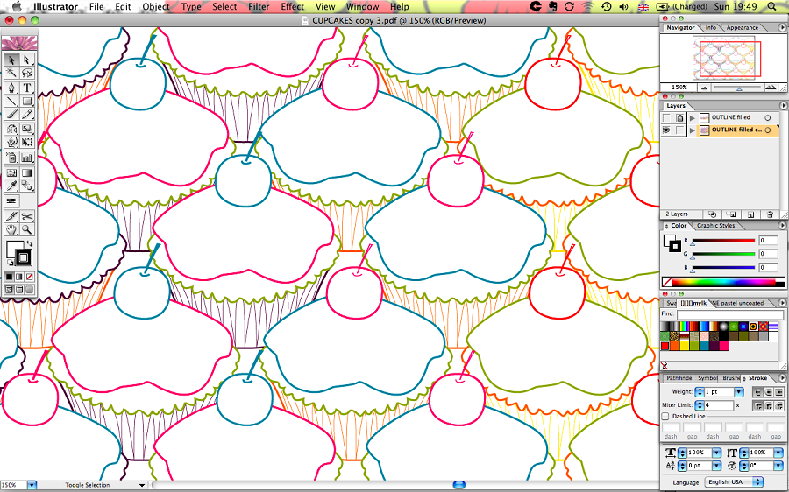Select the Hand tool
This screenshot has height=492, width=789.
(11, 229)
